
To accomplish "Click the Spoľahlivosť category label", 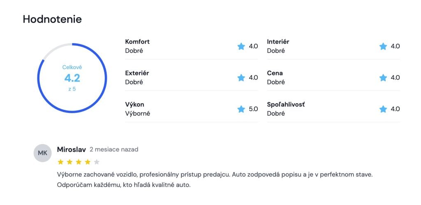I will tap(286, 105).
